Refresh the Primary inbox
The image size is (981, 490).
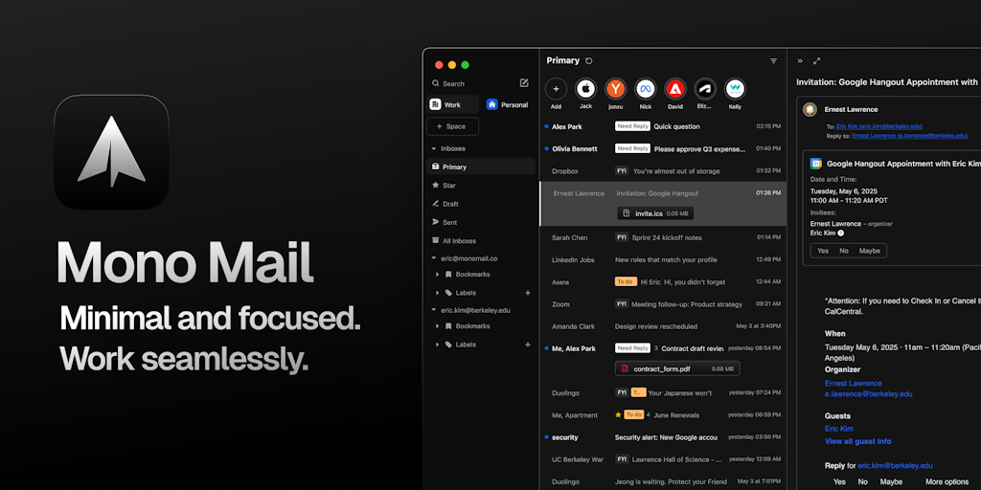pyautogui.click(x=589, y=60)
